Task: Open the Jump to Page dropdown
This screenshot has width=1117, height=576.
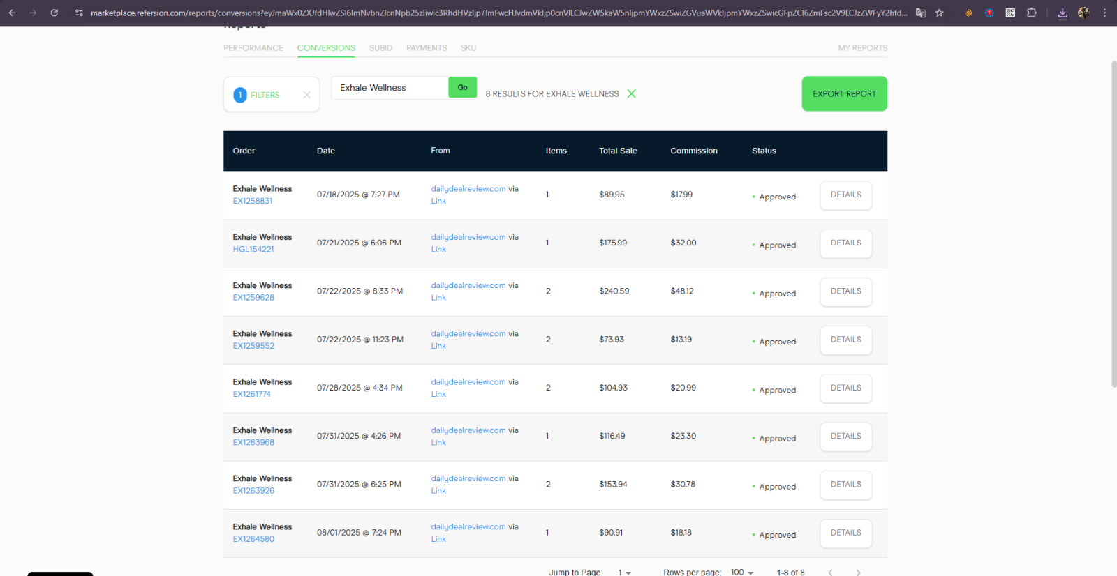Action: [624, 573]
